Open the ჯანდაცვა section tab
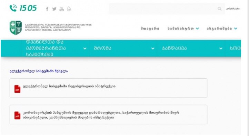This screenshot has height=136, width=249. [x=174, y=48]
